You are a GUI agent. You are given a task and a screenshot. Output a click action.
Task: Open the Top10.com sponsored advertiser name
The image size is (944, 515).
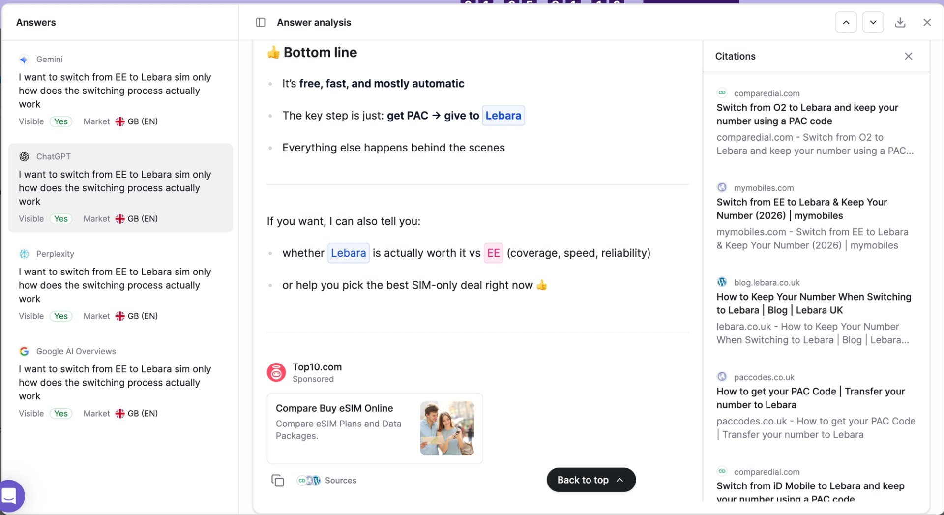[x=317, y=367]
